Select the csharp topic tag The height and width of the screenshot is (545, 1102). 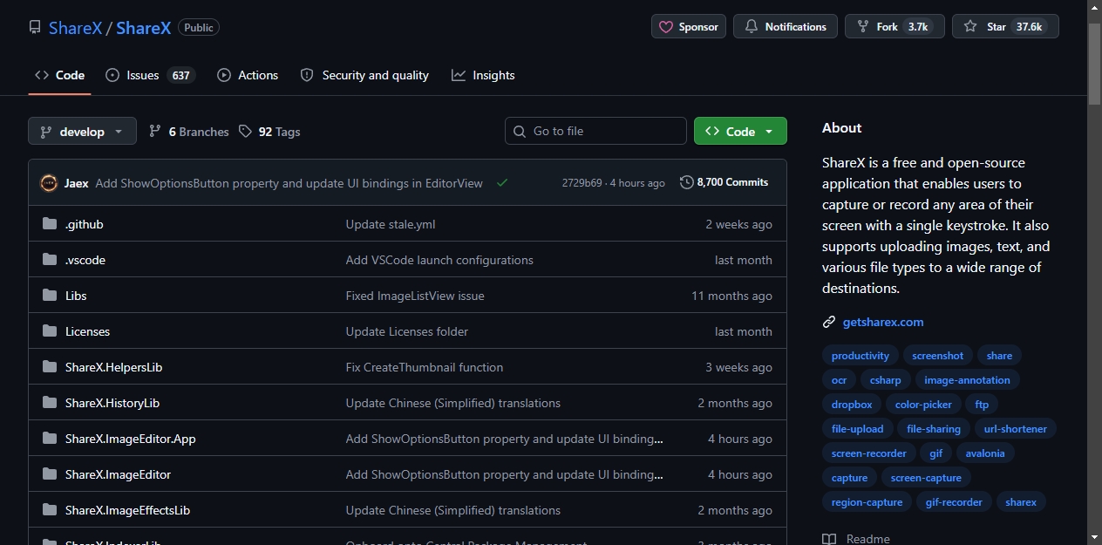click(886, 380)
